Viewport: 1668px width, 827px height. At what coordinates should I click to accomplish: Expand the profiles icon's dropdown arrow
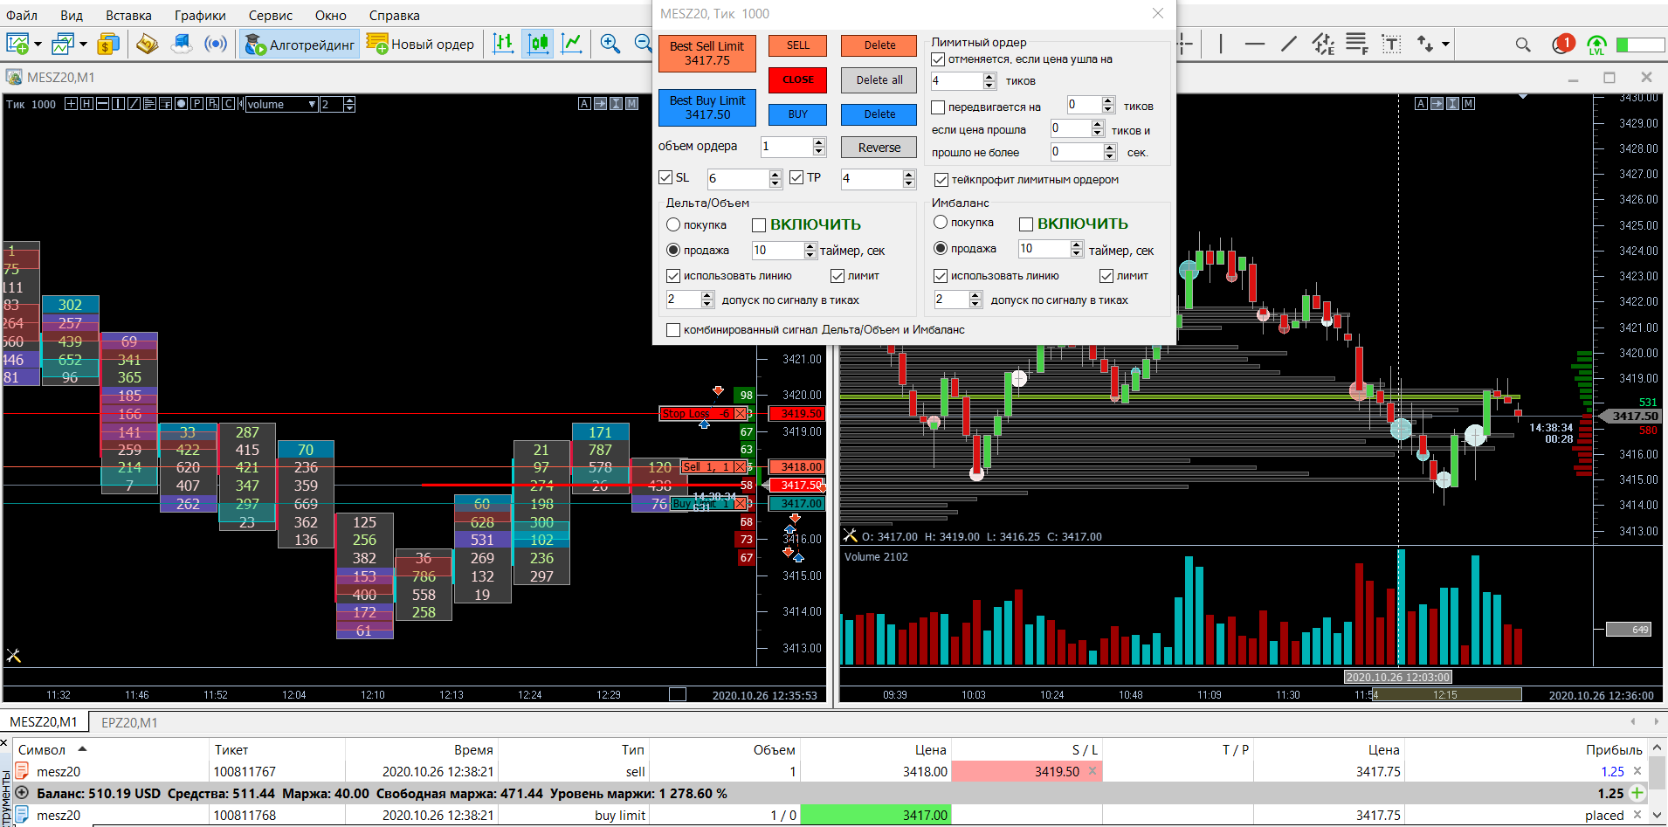point(83,44)
